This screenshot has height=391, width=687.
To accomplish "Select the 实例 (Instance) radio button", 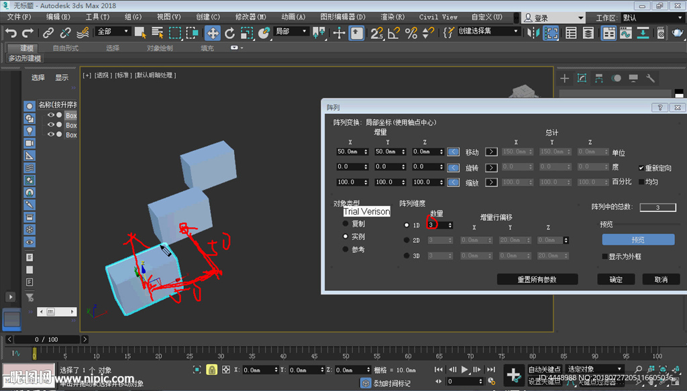I will pos(346,237).
